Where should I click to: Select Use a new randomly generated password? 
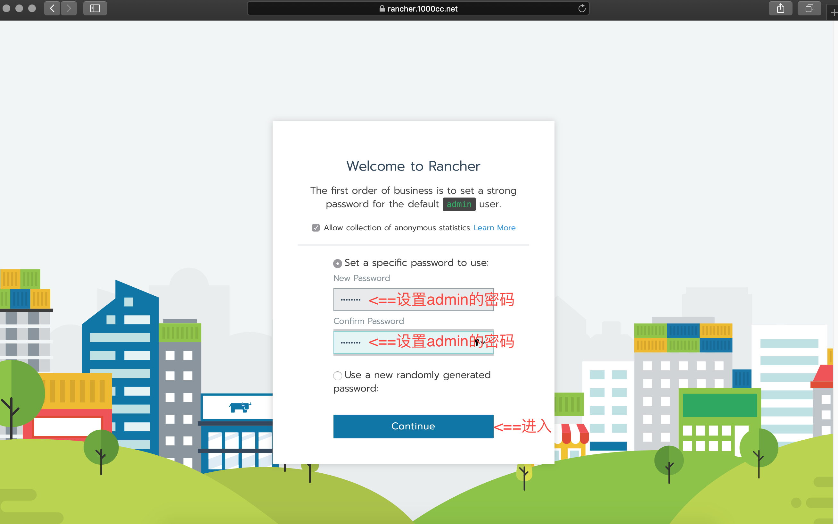pyautogui.click(x=338, y=376)
